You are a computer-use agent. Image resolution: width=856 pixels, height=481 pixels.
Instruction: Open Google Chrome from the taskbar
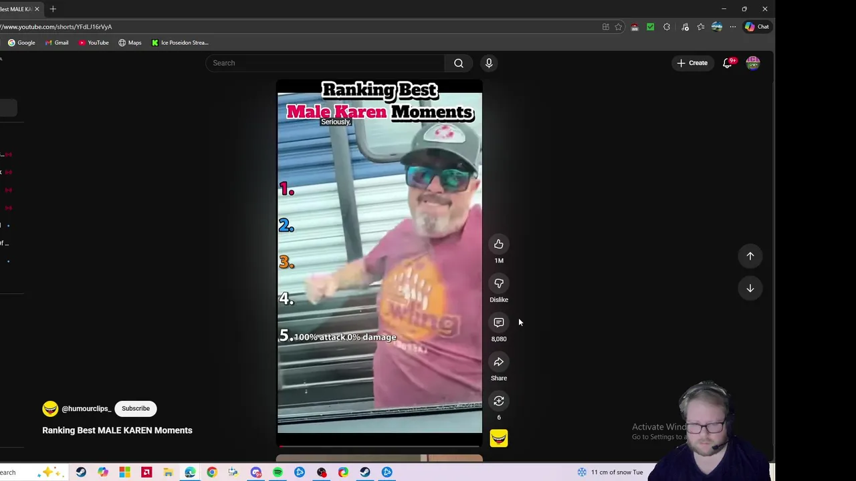coord(212,472)
